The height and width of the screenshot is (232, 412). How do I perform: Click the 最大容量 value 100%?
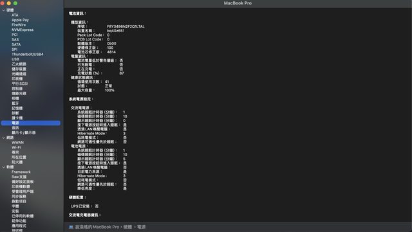pos(109,90)
